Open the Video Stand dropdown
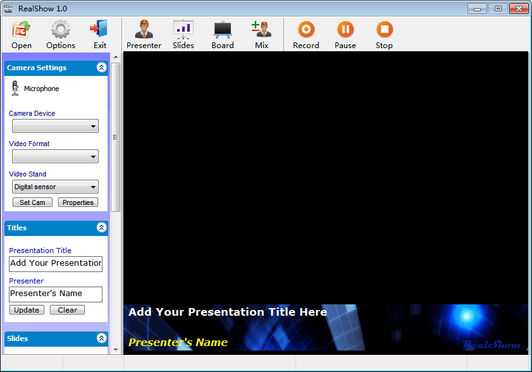This screenshot has height=372, width=532. 56,187
